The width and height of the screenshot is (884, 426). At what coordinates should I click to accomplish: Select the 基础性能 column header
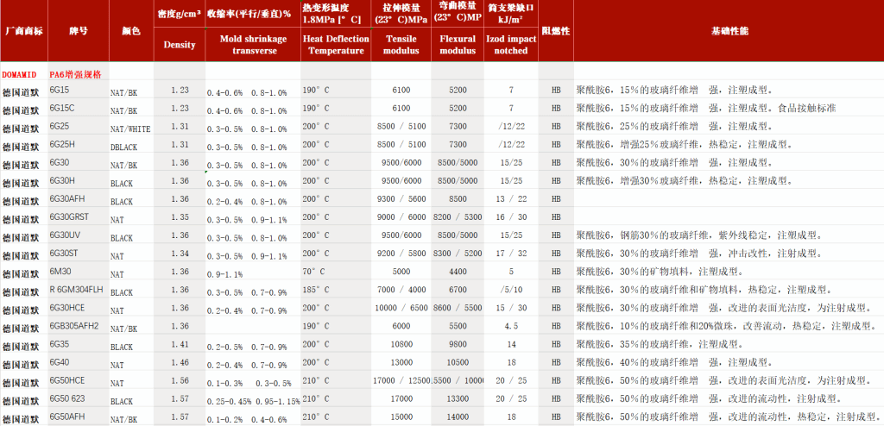(729, 31)
